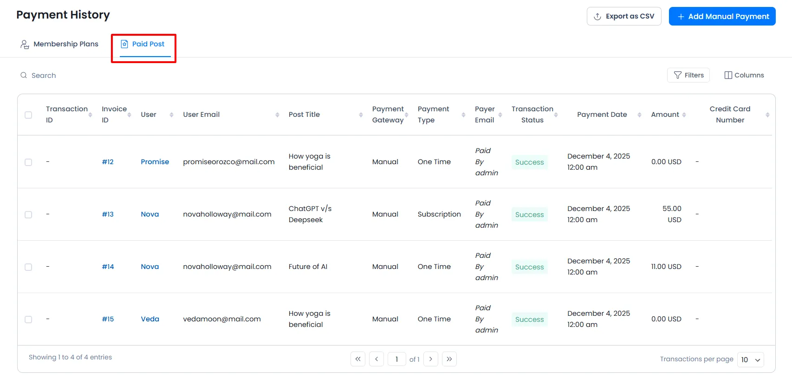Click the search magnifier icon

[x=24, y=75]
